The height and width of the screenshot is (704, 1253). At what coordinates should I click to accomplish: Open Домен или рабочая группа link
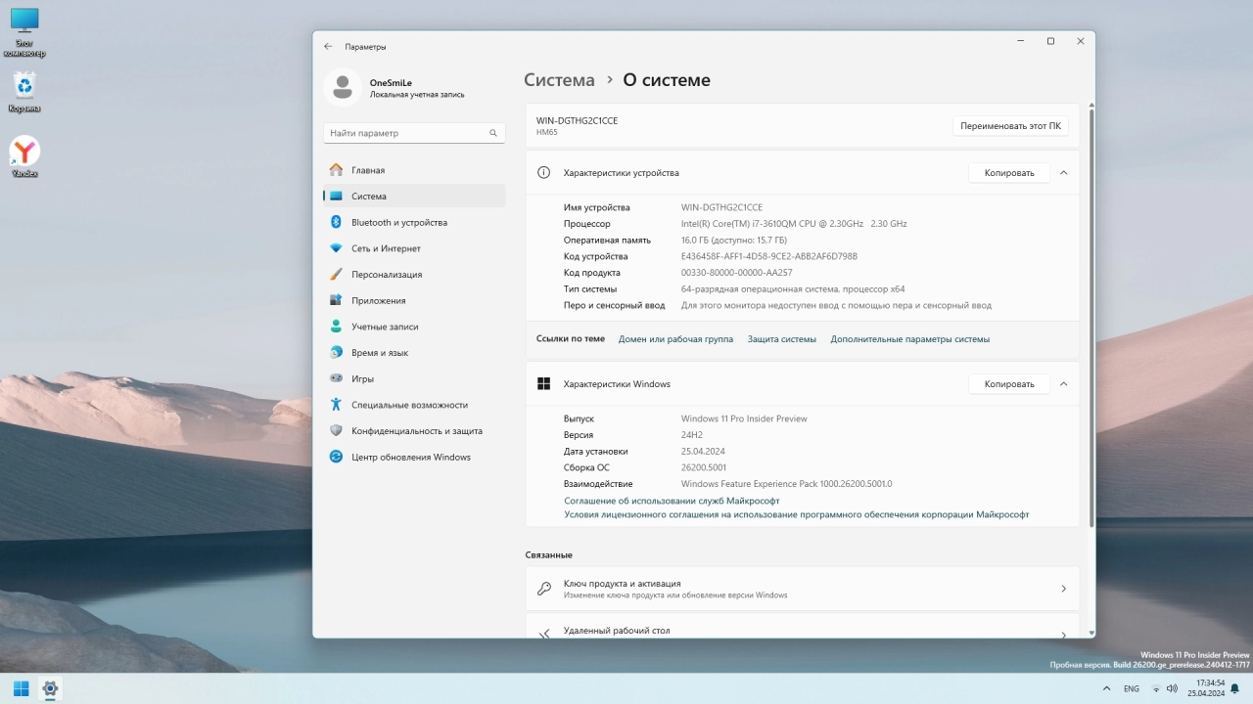click(675, 339)
